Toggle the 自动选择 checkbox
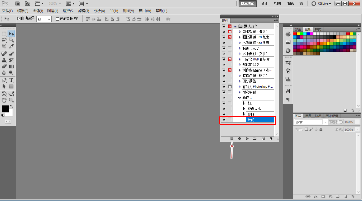Viewport: 362px width, 201px height. point(19,19)
